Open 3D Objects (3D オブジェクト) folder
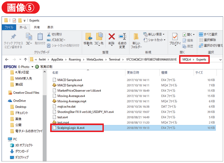This screenshot has width=224, height=163. pyautogui.click(x=21, y=145)
